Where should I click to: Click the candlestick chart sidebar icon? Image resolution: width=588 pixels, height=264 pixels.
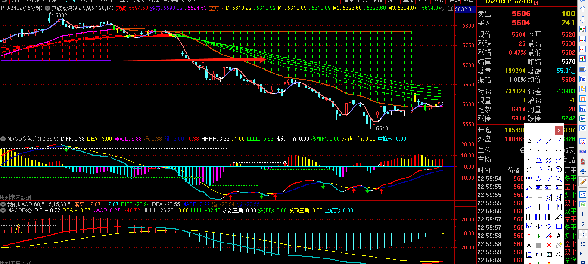click(583, 58)
